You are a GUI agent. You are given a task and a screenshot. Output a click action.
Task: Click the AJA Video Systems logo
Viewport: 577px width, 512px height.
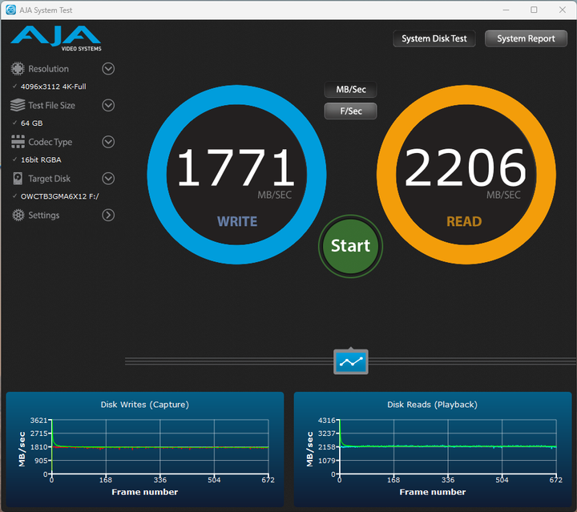pyautogui.click(x=55, y=38)
